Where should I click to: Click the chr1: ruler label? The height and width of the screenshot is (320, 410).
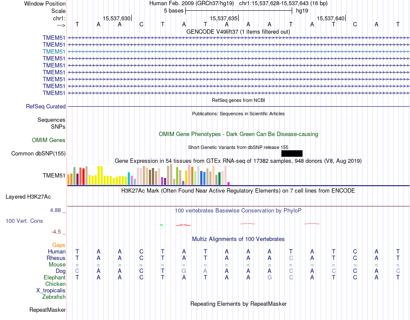pos(59,18)
